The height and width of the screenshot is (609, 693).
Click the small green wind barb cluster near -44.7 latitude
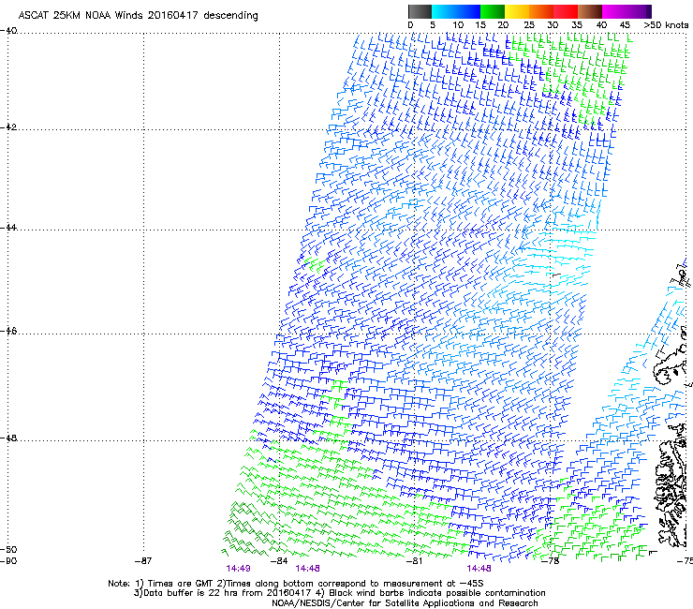point(315,264)
